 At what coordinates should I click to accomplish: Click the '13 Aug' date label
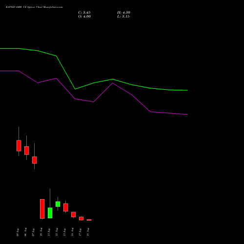(64, 232)
